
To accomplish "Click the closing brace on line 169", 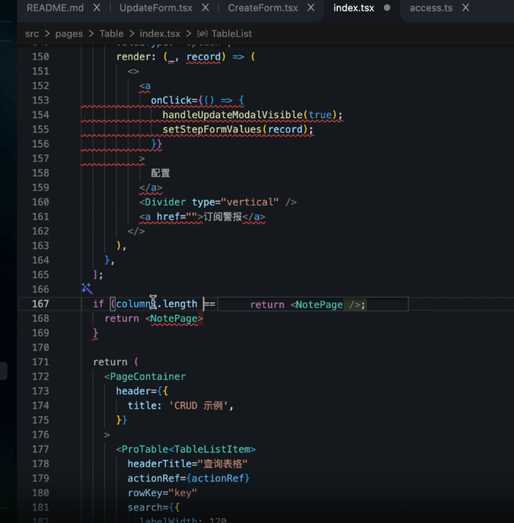I will 95,333.
